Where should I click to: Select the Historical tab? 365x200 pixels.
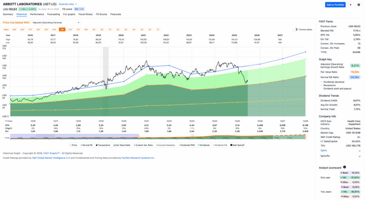pyautogui.click(x=21, y=14)
